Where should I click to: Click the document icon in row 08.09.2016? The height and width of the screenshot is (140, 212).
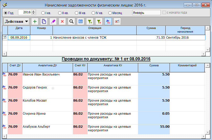click(x=5, y=37)
